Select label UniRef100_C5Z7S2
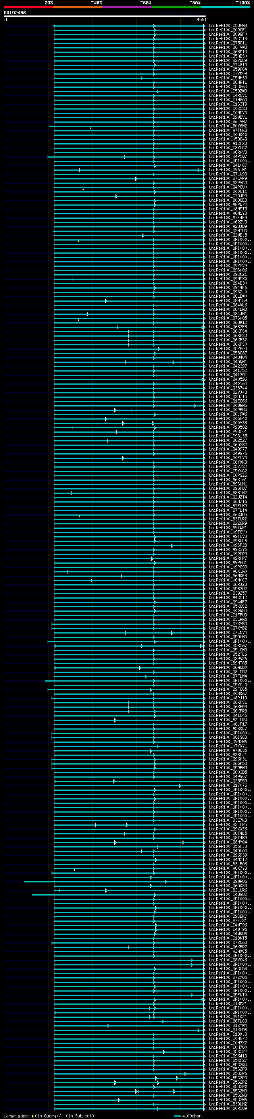Viewport: 254px width, 1119px height. tap(228, 466)
